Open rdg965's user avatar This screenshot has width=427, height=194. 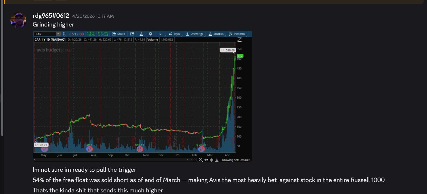pyautogui.click(x=18, y=20)
